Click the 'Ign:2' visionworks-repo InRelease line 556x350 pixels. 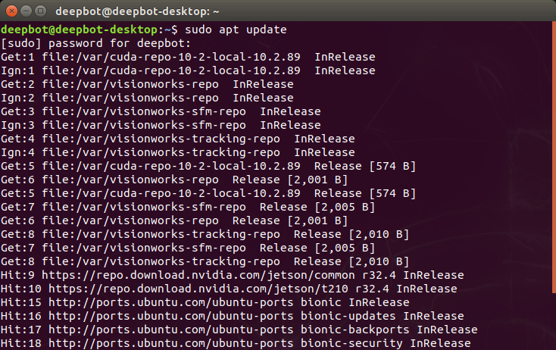point(147,98)
